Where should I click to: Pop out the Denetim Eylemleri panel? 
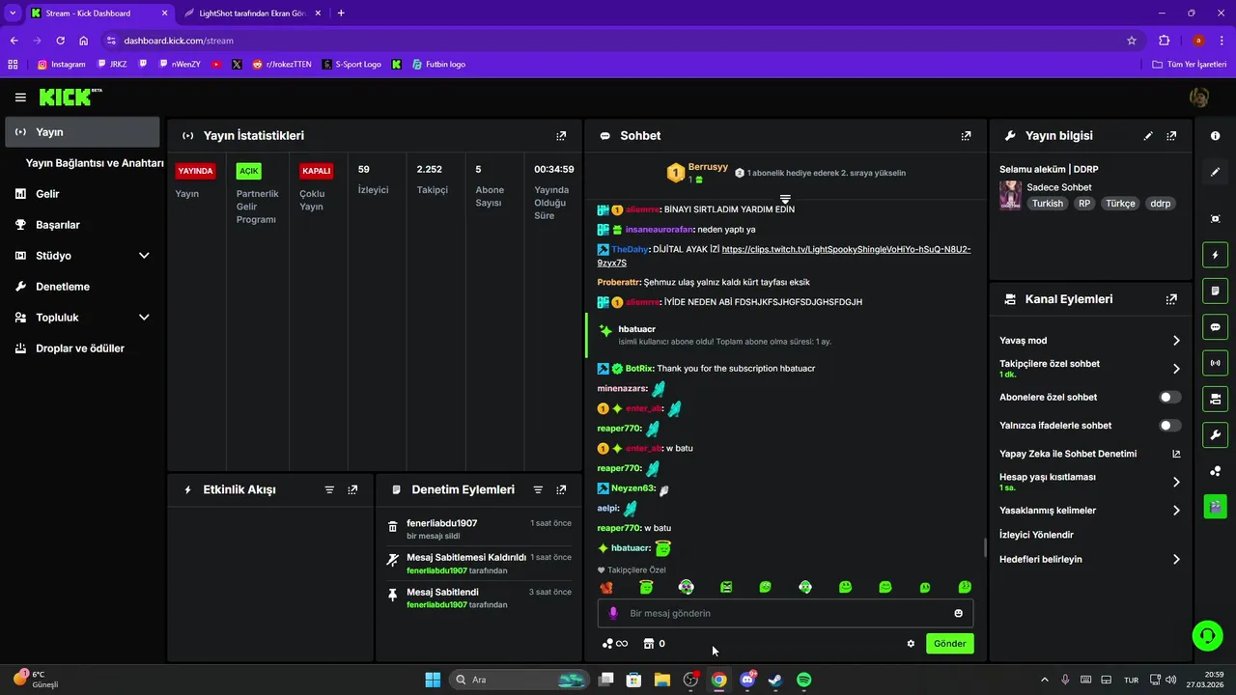pos(561,490)
